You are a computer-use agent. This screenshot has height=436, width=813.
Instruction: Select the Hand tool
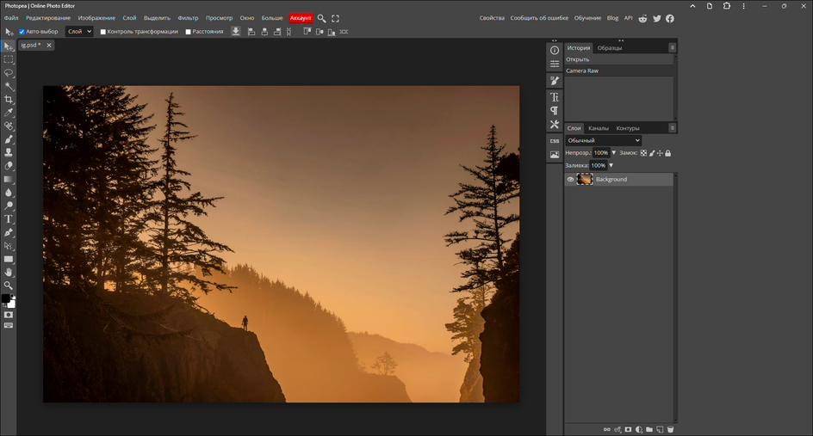tap(9, 273)
